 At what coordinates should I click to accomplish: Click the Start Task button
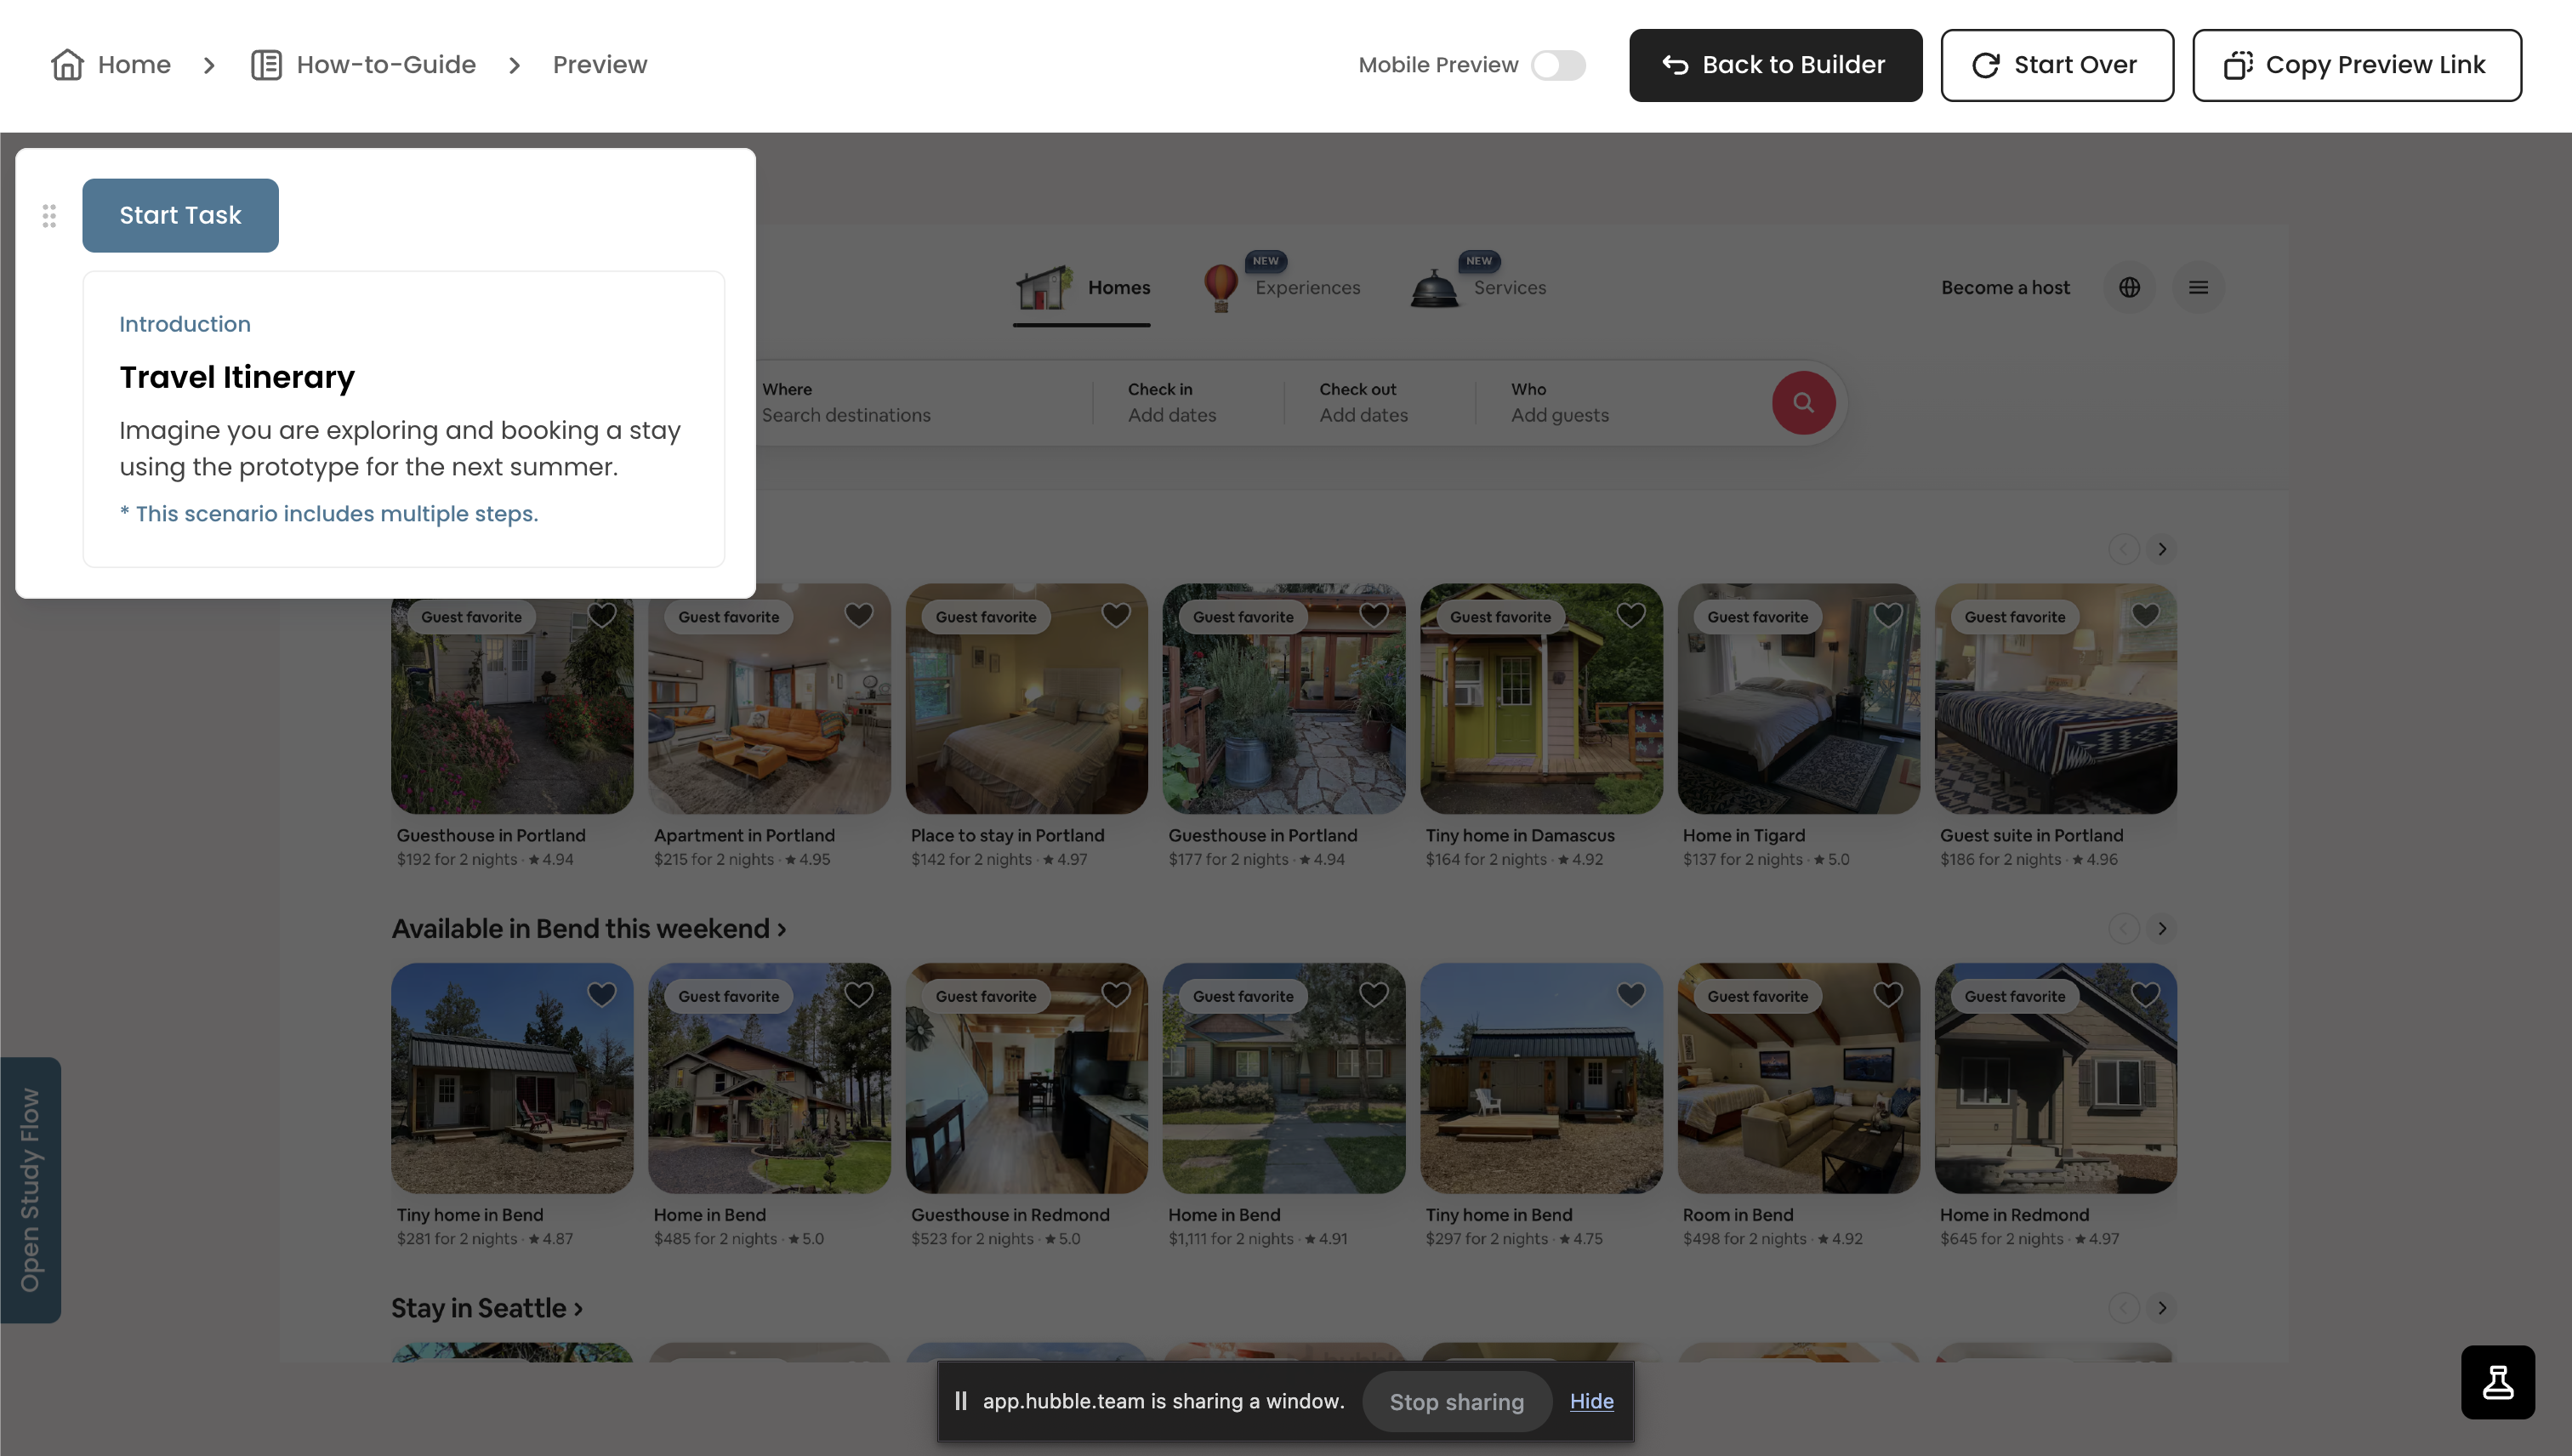point(180,215)
